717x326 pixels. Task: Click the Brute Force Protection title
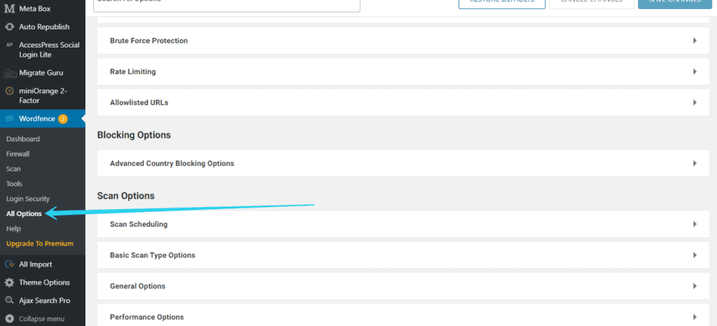tap(149, 41)
